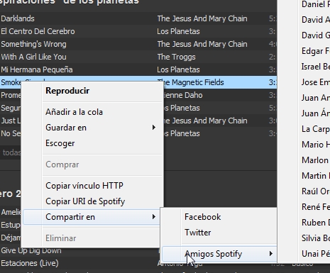Select track Something's Wrong
Screen dimensions: 330x273
[33, 44]
